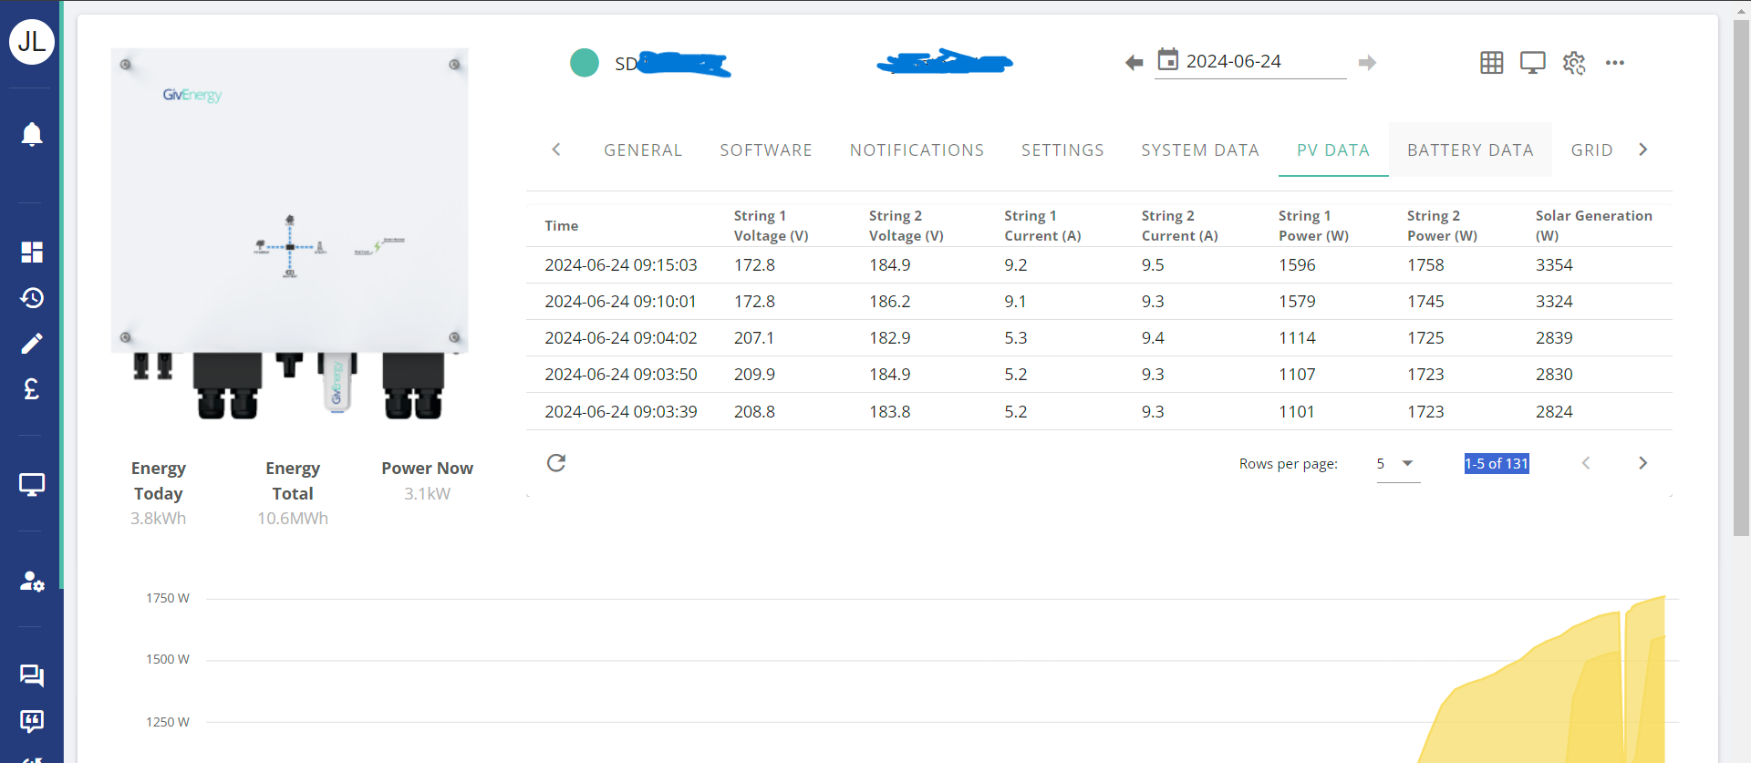The width and height of the screenshot is (1751, 763).
Task: Click the String 2 Voltage (V) header
Action: (907, 226)
